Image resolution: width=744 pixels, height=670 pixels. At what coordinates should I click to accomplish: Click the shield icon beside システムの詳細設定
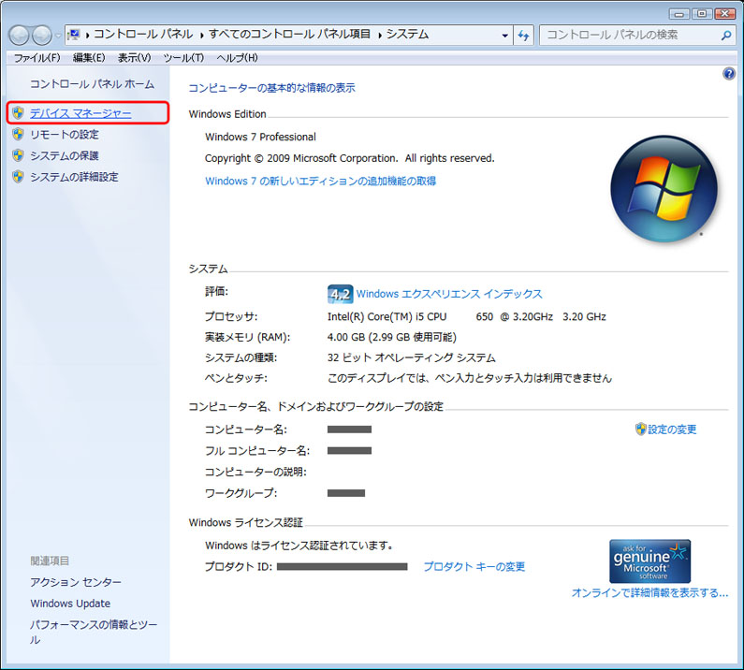tap(18, 177)
